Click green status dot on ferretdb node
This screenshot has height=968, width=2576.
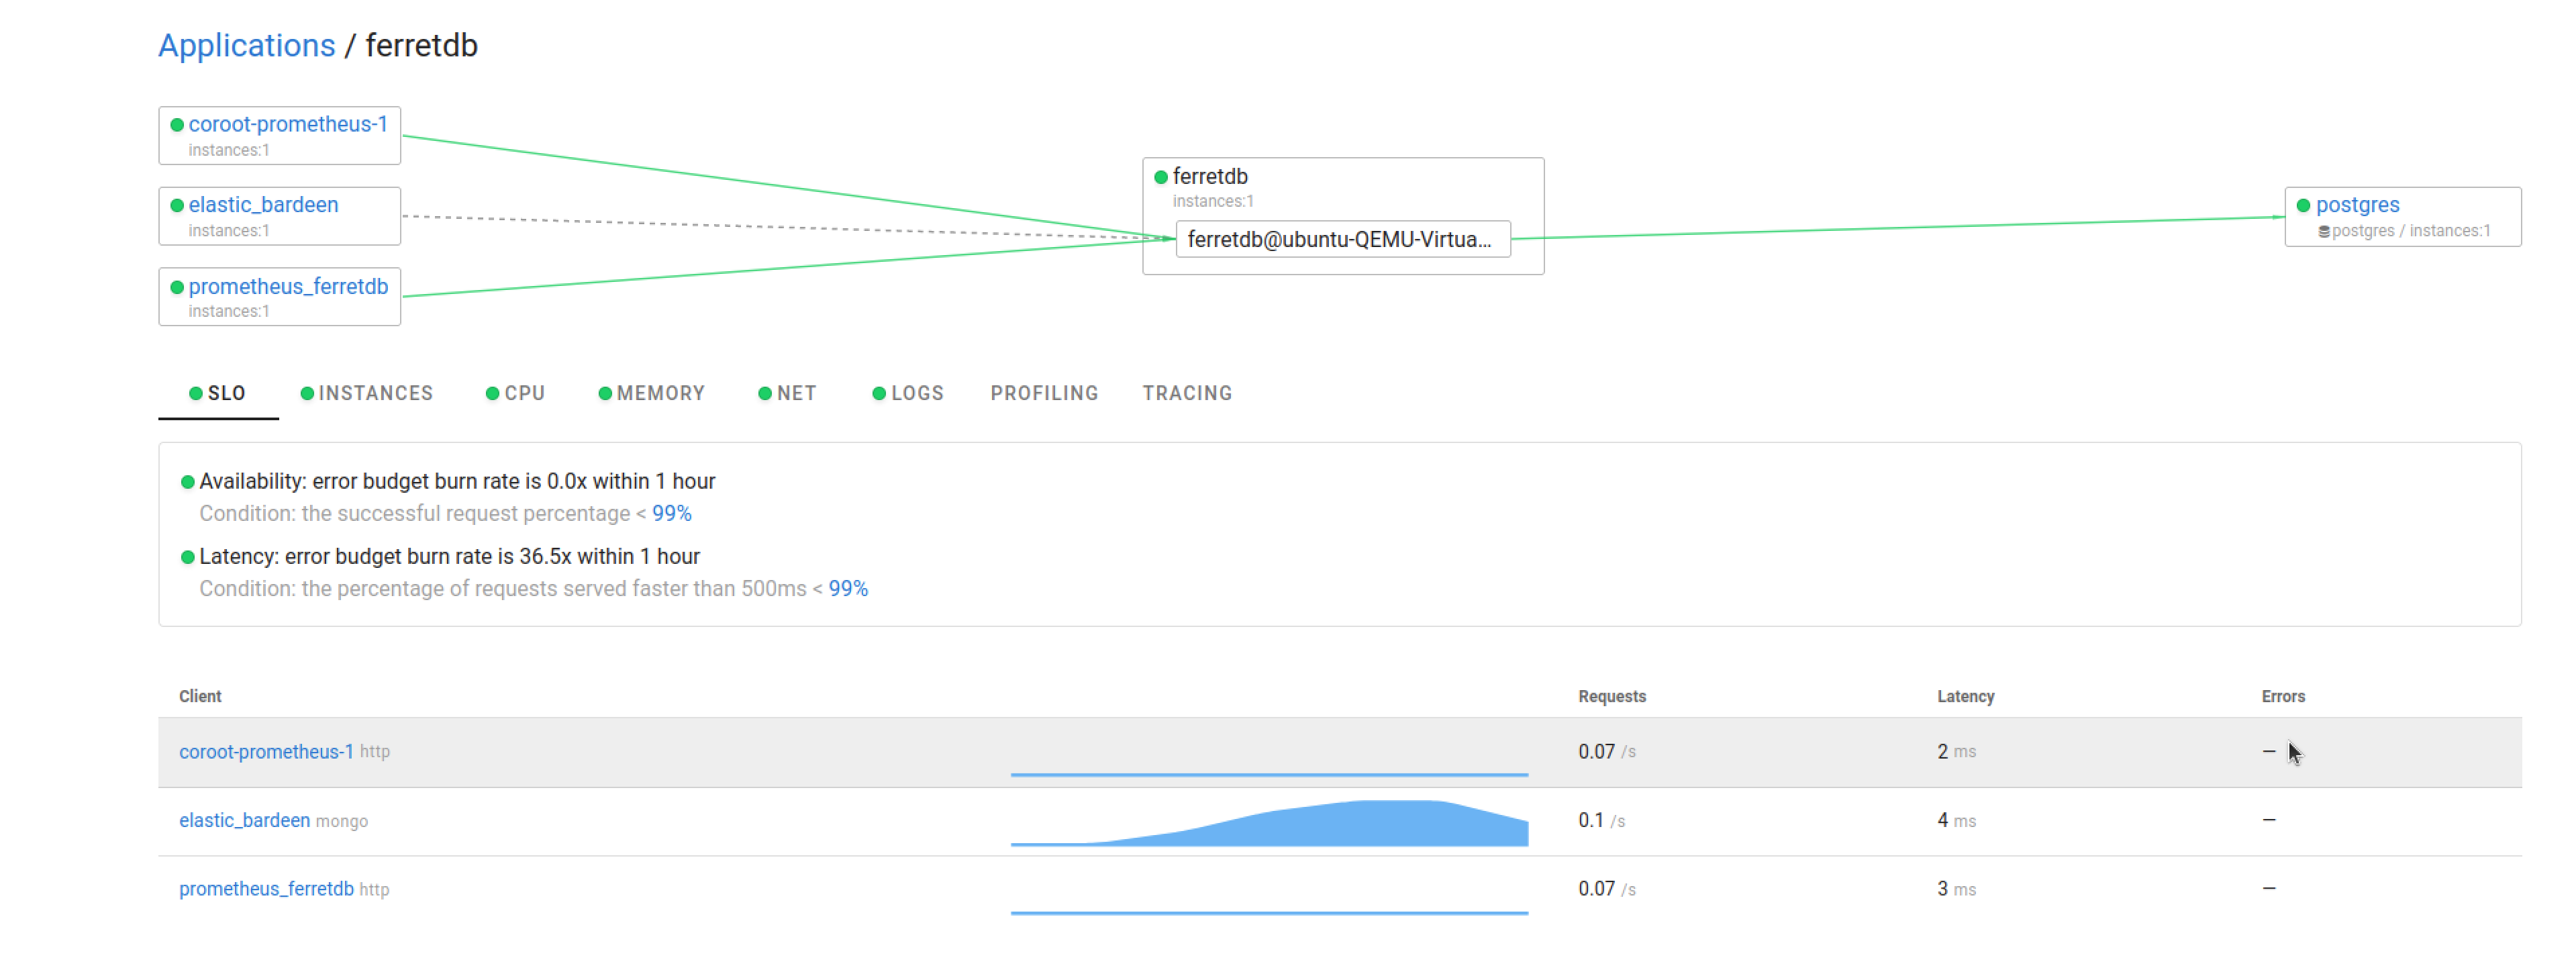(x=1161, y=177)
